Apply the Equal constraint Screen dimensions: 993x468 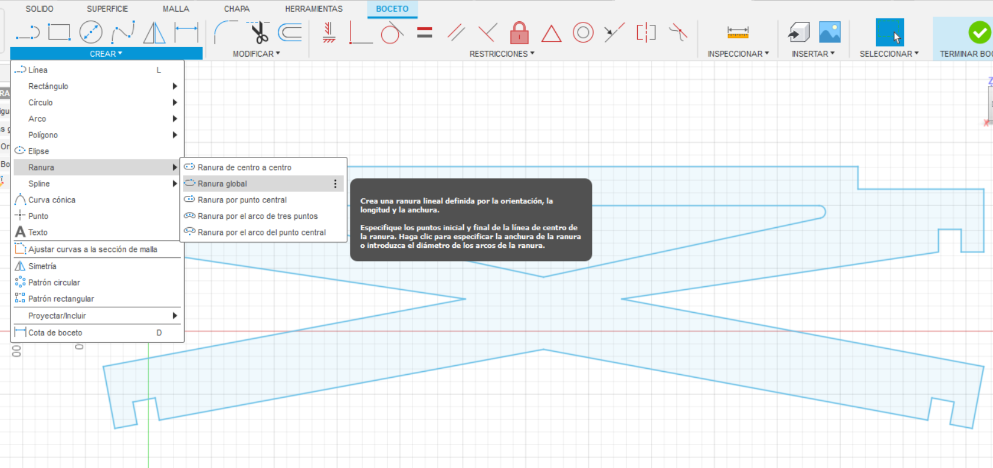click(424, 32)
